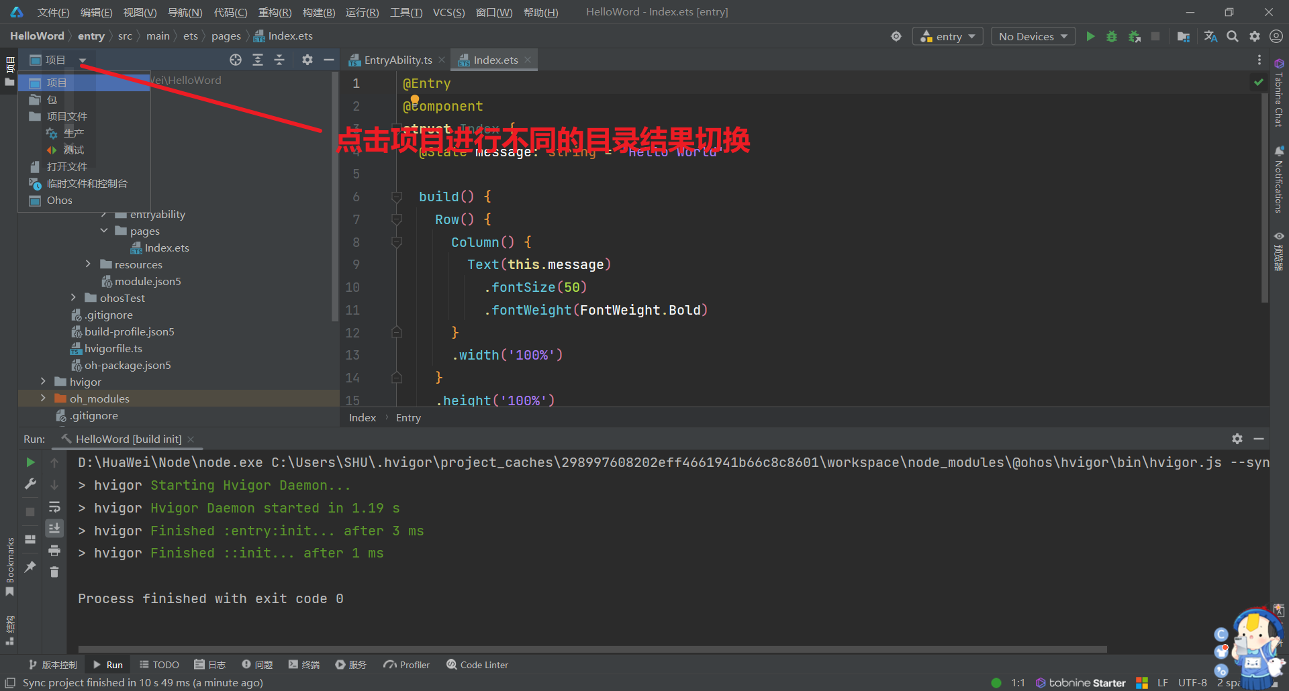The height and width of the screenshot is (691, 1289).
Task: Open the entry run configuration dropdown
Action: pos(947,36)
